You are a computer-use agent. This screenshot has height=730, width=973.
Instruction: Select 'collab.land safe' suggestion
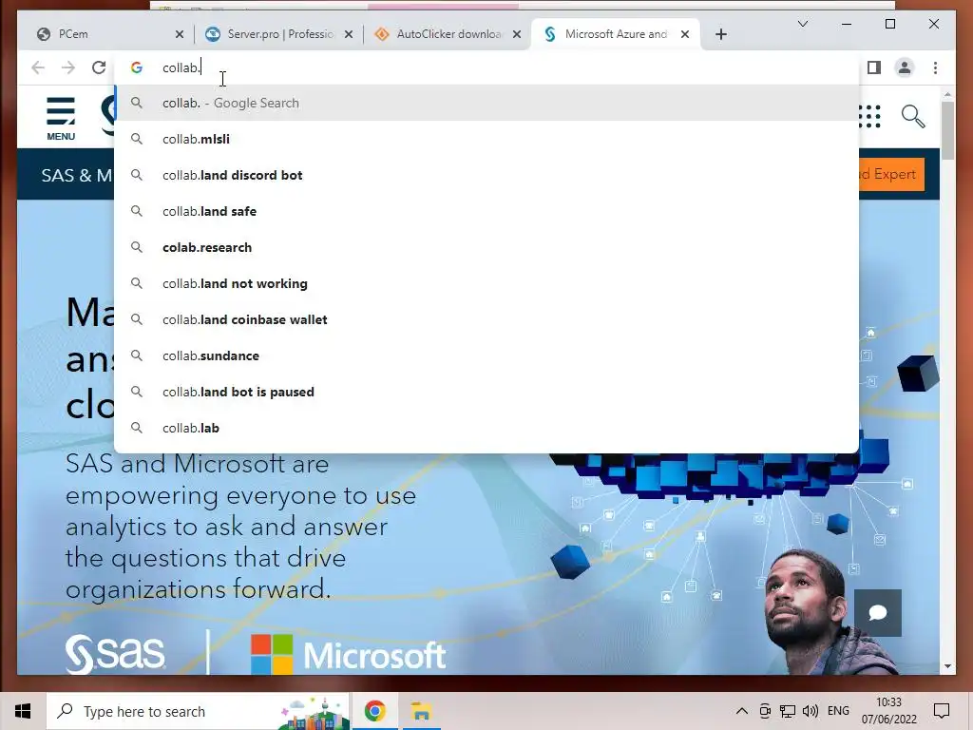[x=487, y=211]
